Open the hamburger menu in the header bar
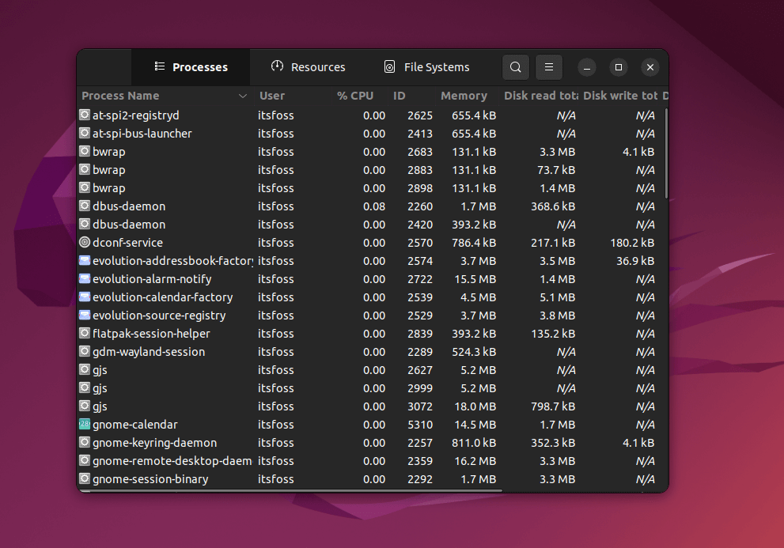784x548 pixels. (548, 67)
